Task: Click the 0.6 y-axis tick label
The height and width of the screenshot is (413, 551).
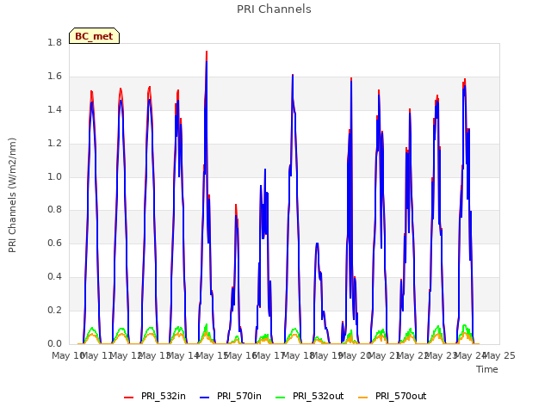Action: 55,243
